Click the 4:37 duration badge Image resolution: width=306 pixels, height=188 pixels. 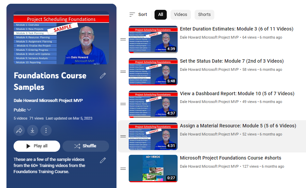tap(171, 113)
